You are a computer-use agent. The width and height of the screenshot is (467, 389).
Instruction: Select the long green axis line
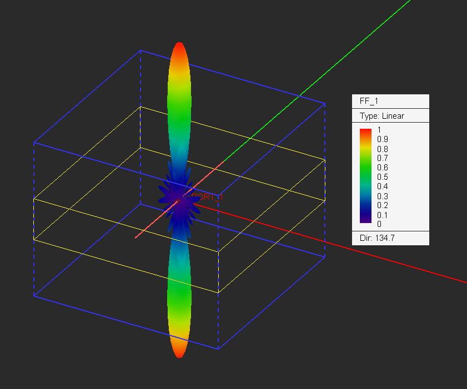[333, 67]
